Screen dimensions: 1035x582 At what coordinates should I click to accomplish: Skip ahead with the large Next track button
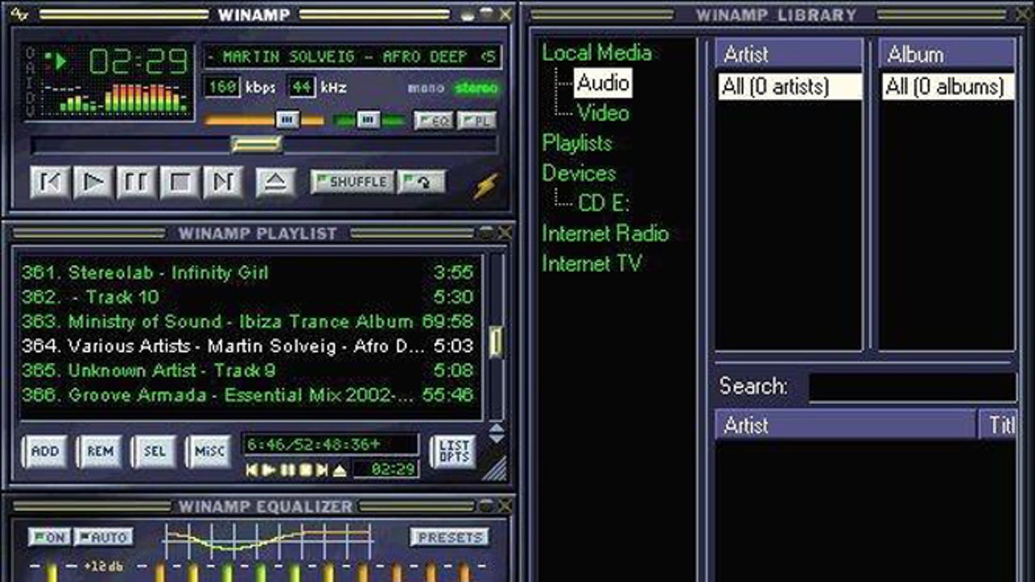(x=222, y=182)
